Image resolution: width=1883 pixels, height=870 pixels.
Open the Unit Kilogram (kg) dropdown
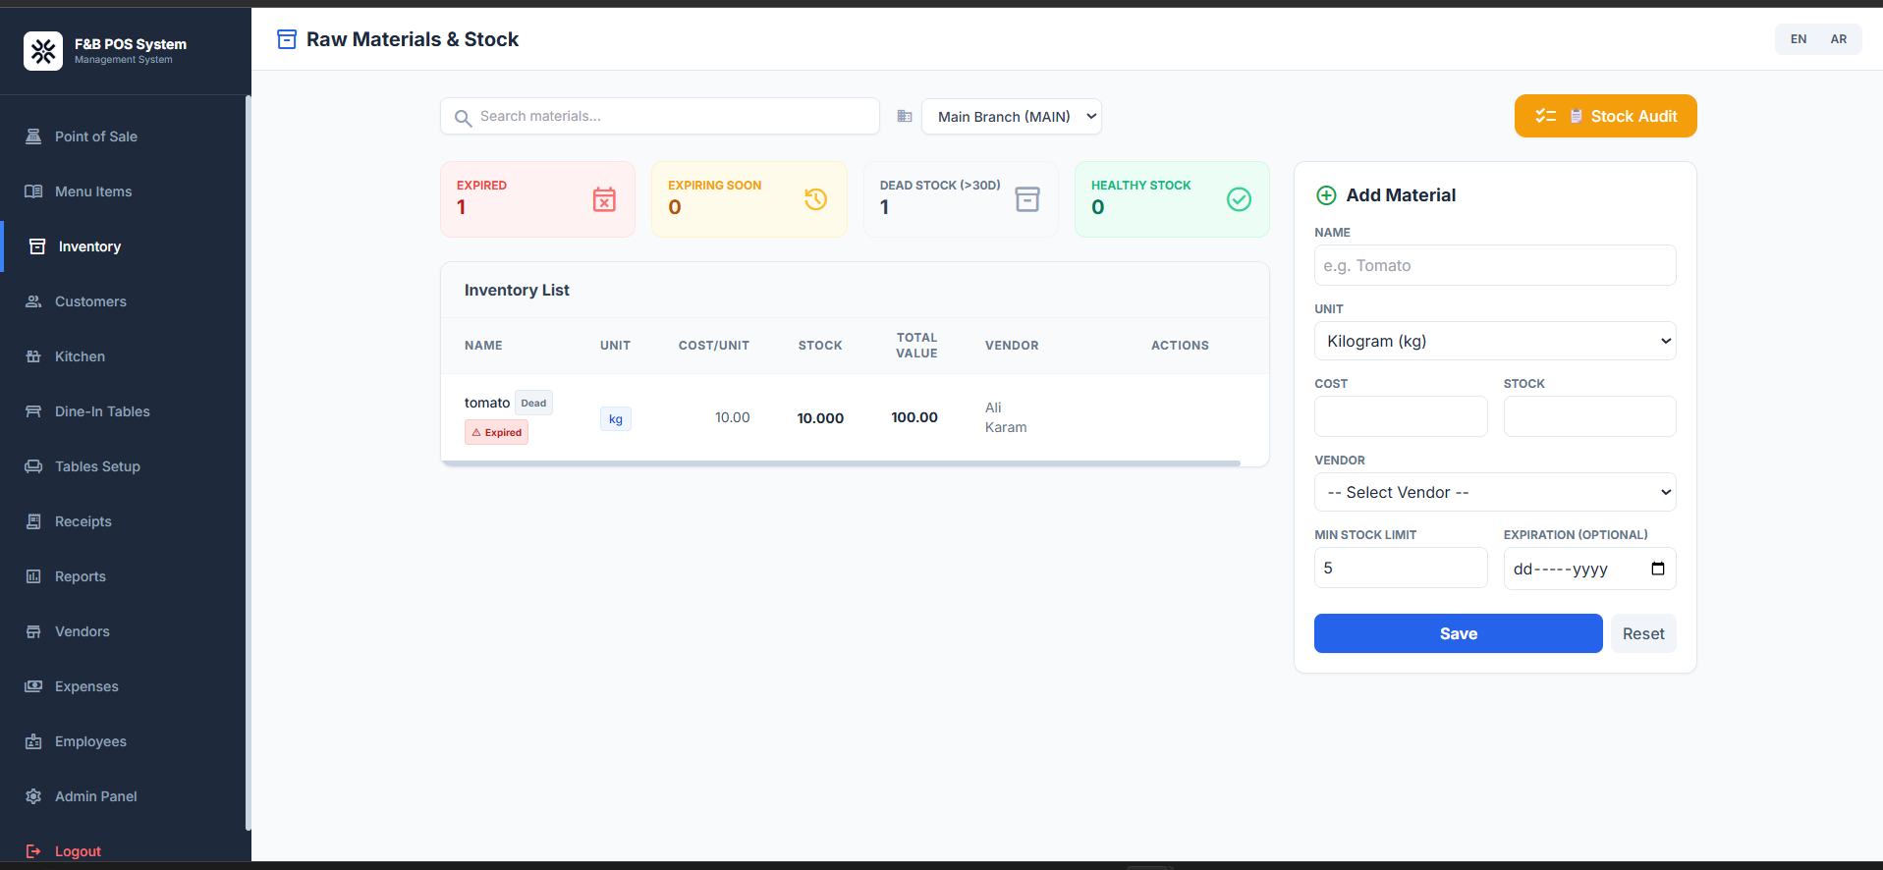(1495, 341)
